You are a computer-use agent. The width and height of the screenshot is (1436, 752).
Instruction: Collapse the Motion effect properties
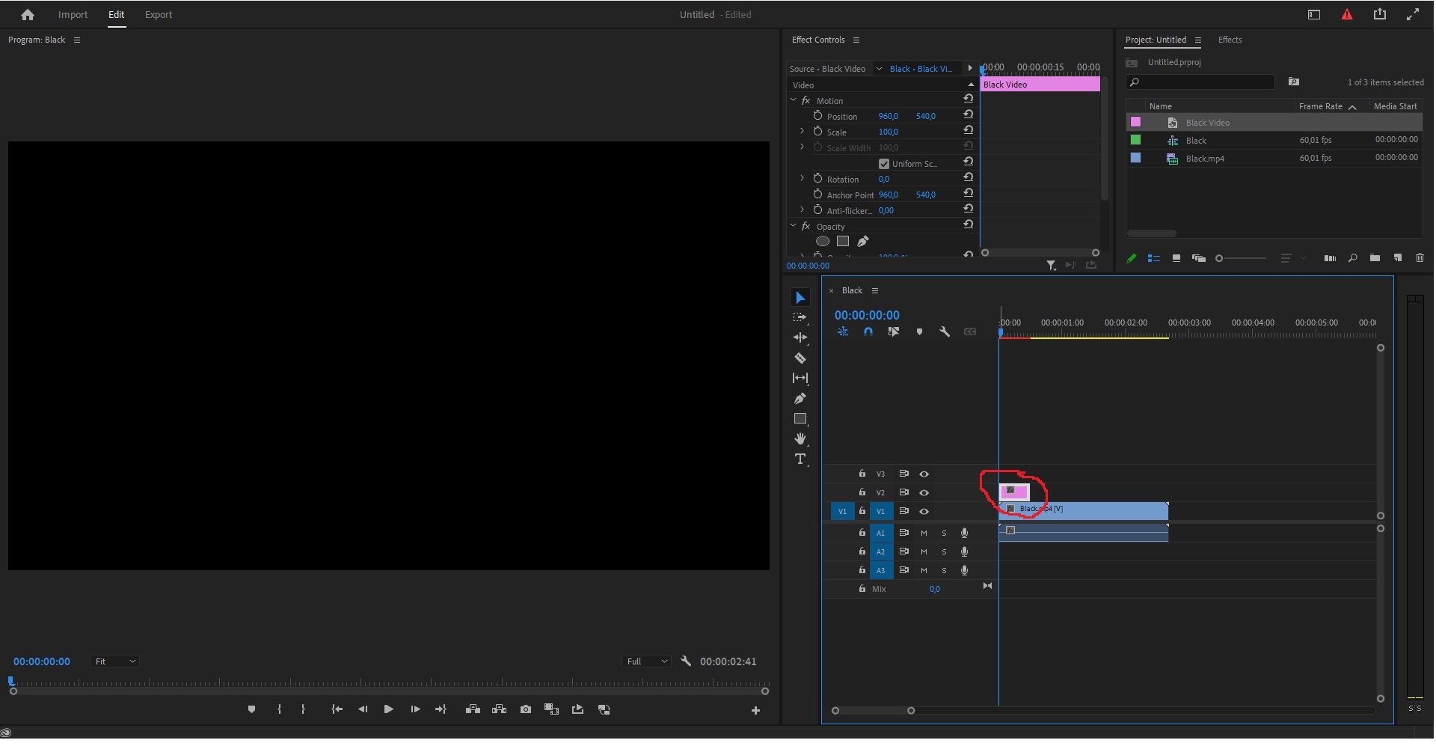pos(794,100)
